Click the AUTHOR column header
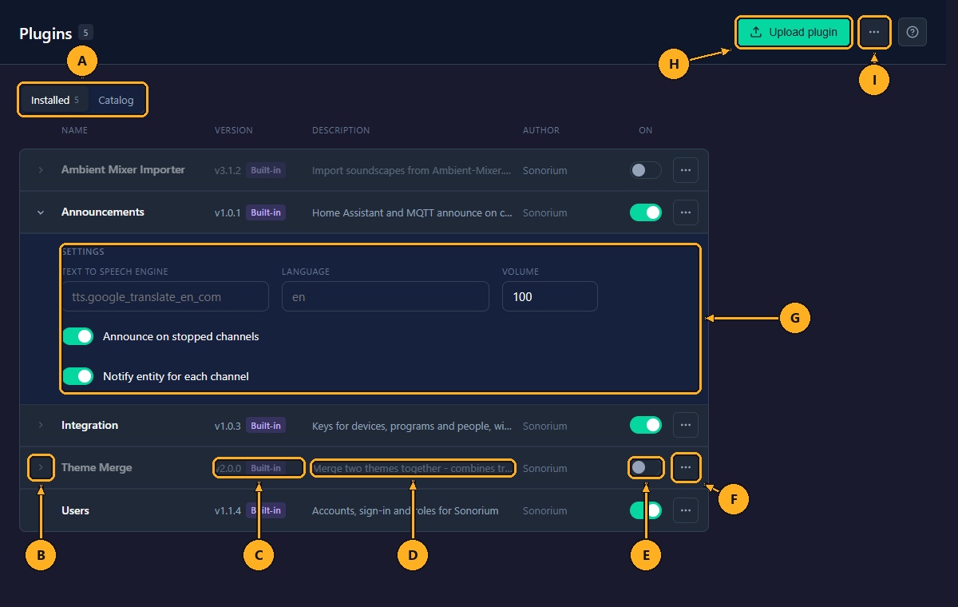The image size is (958, 607). pyautogui.click(x=541, y=130)
